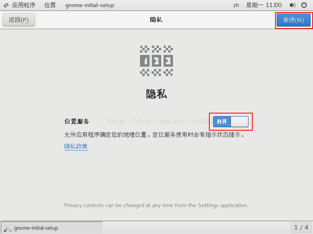
Task: Open the 位置 places menu
Action: click(x=50, y=5)
